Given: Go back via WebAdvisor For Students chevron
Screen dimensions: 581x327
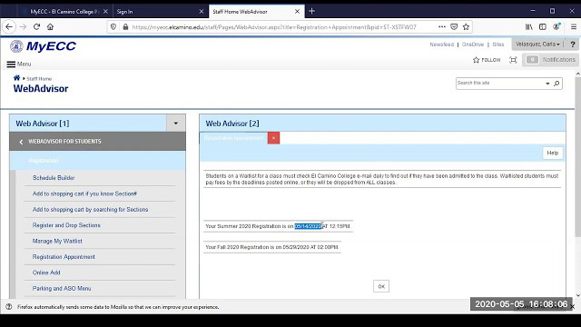Looking at the screenshot, I should [x=21, y=142].
